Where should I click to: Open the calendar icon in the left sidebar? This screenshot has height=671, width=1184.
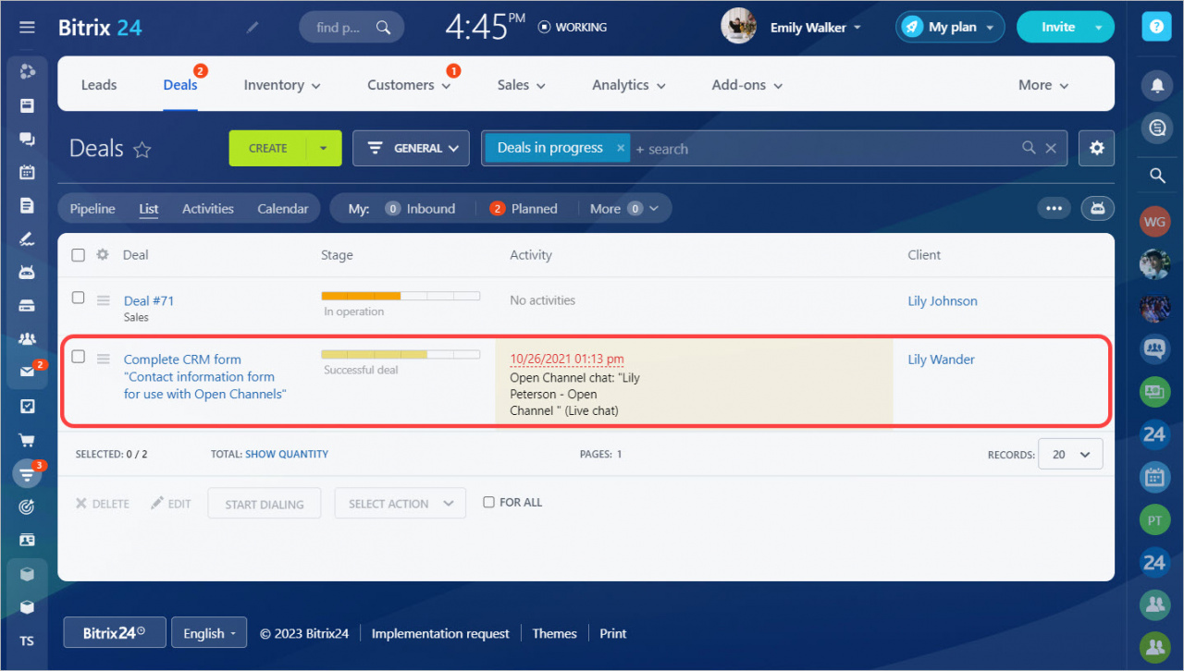[x=27, y=172]
